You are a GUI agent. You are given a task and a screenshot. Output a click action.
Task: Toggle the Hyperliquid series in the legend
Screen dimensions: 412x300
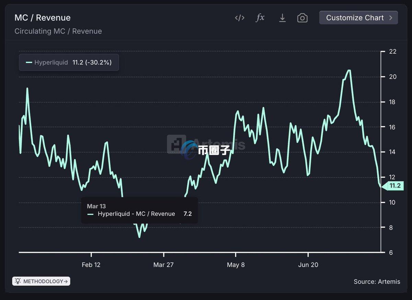(x=51, y=62)
